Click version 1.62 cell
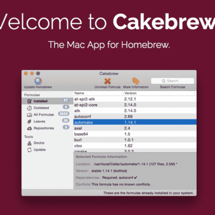The image size is (215, 215). (128, 146)
